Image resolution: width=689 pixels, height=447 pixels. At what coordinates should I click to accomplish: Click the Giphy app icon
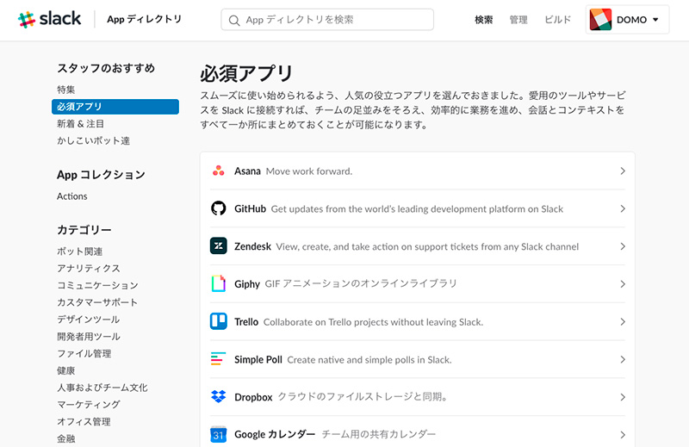pyautogui.click(x=219, y=284)
